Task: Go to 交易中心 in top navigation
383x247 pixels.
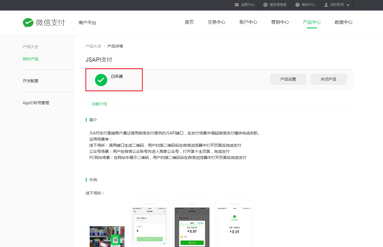Action: (216, 22)
